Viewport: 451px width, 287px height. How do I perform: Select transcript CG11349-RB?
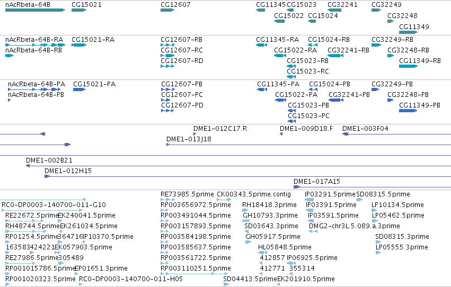[x=409, y=66]
